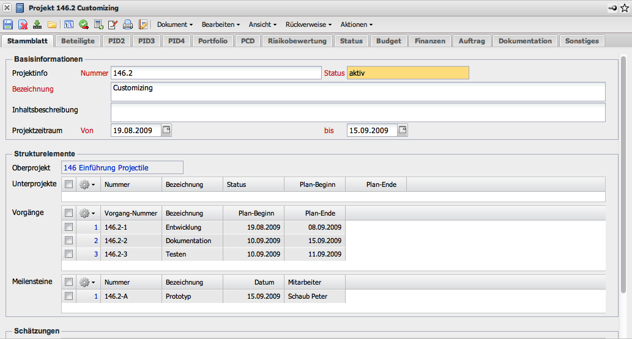The image size is (632, 339).
Task: Click the yellow folder toolbar icon
Action: coord(52,24)
